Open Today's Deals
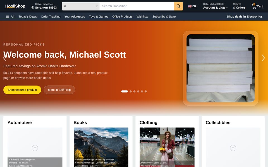 point(28,16)
